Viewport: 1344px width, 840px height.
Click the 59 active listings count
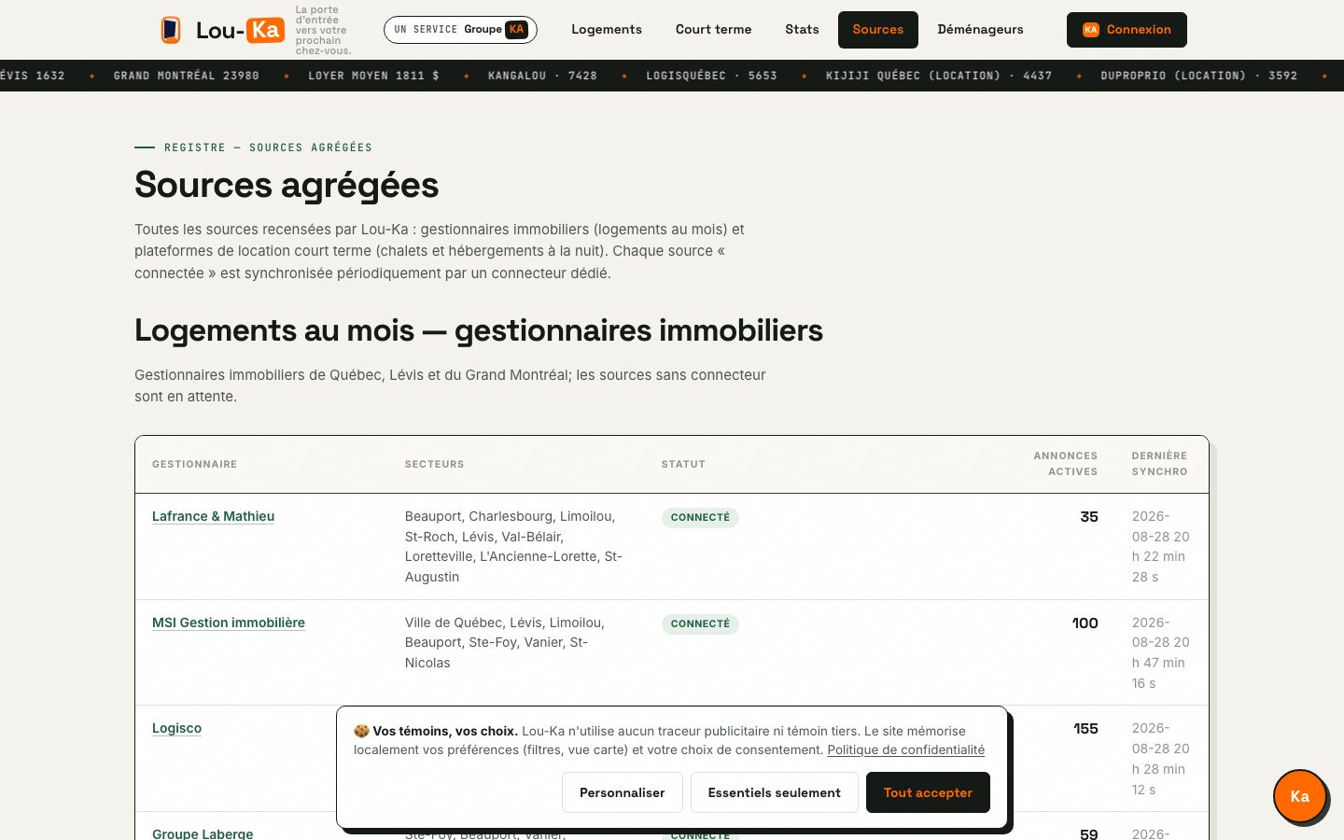tap(1088, 833)
